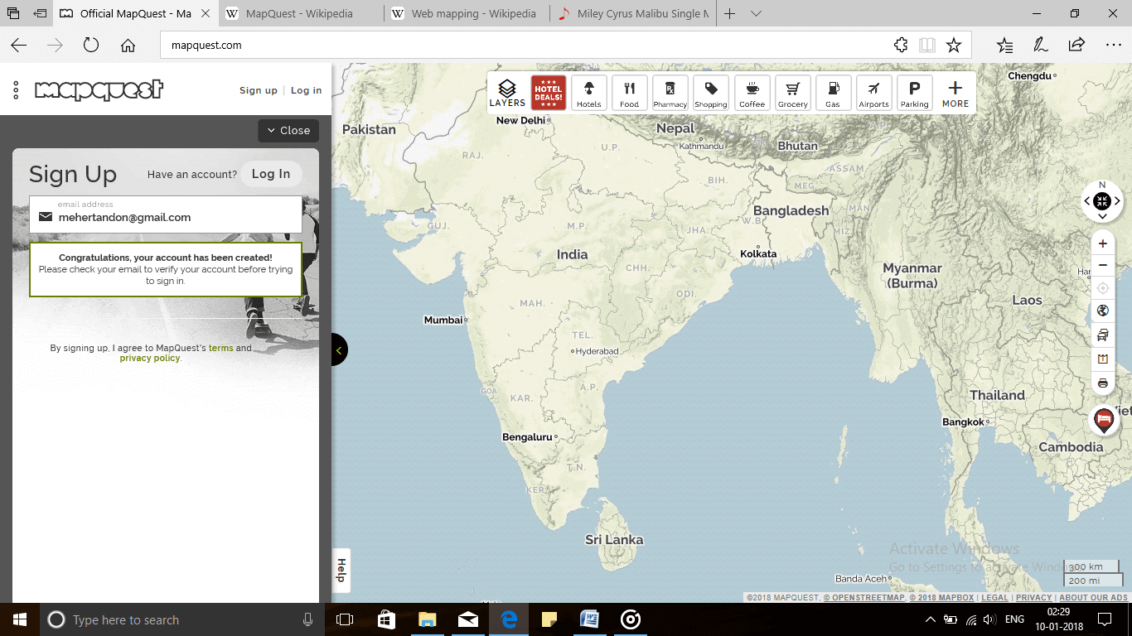Open the OpenStreetMap attribution link
The height and width of the screenshot is (636, 1132).
[x=864, y=597]
